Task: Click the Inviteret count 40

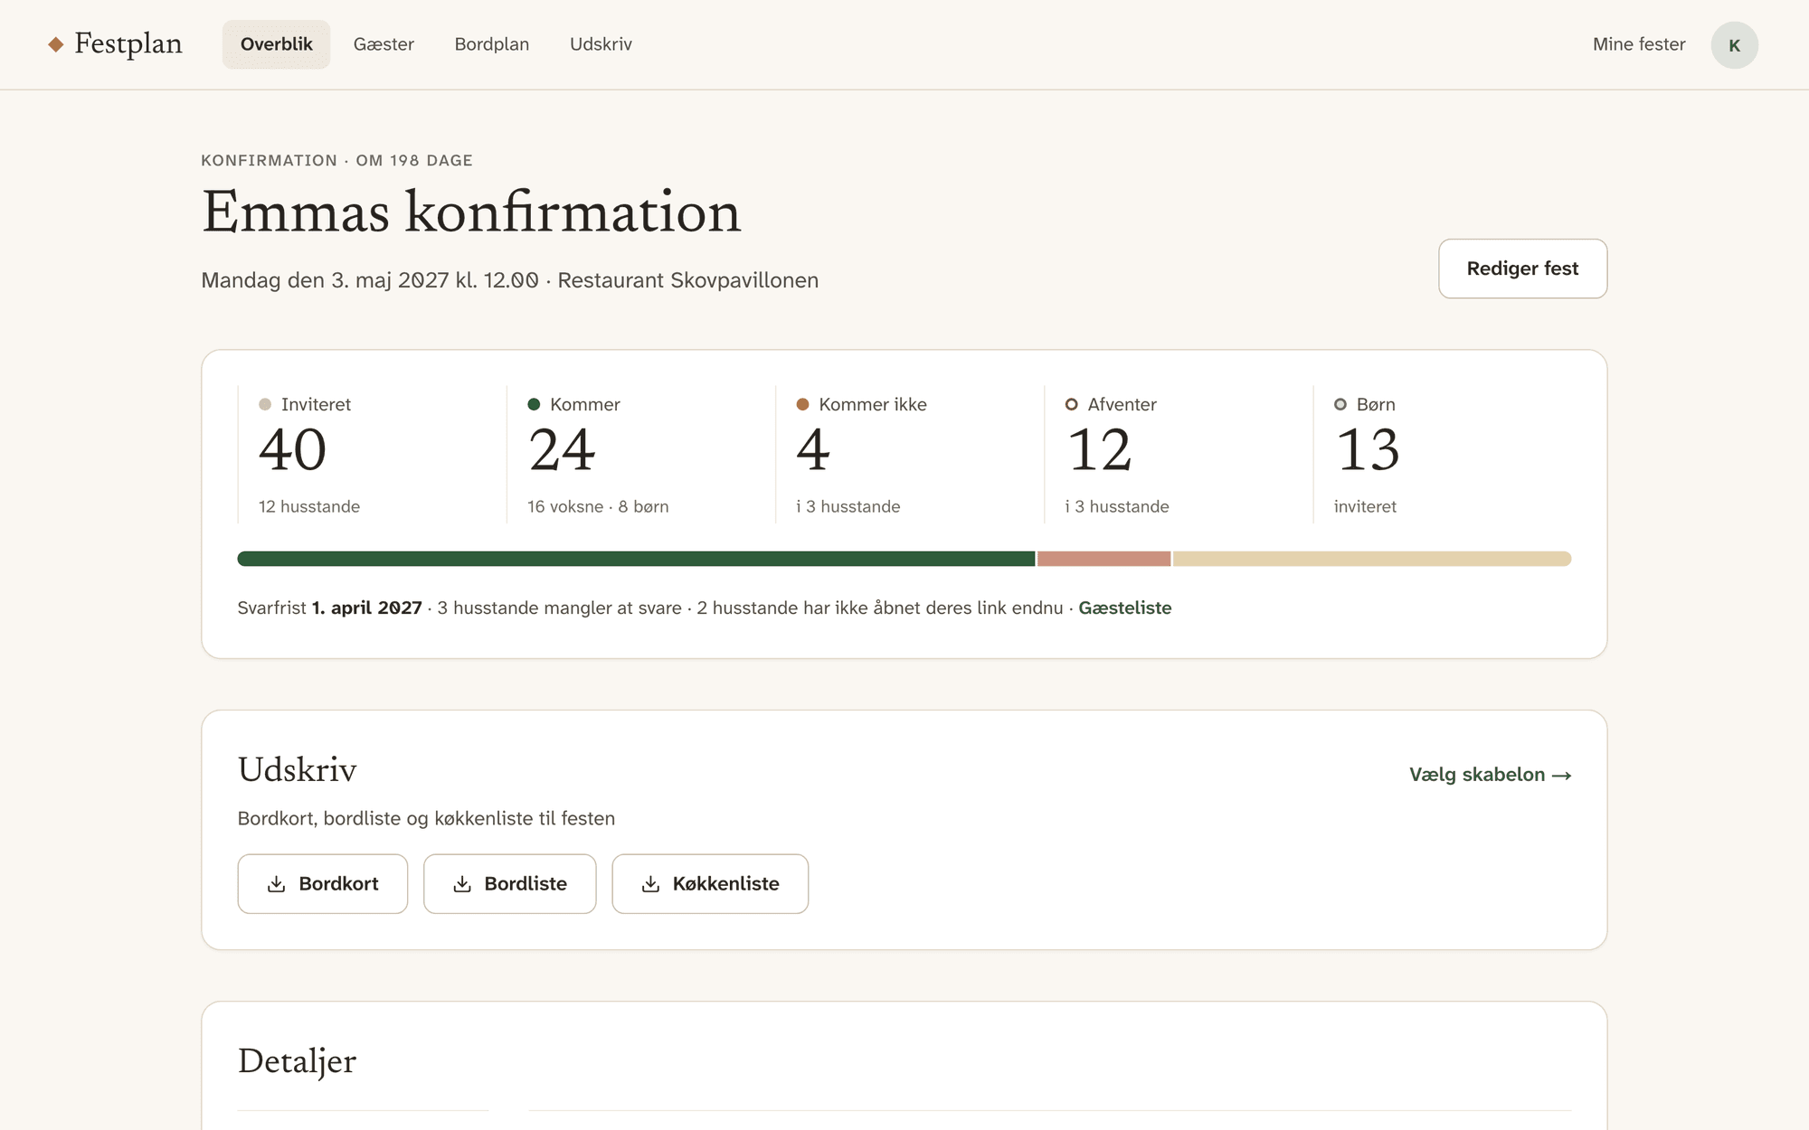Action: click(292, 450)
